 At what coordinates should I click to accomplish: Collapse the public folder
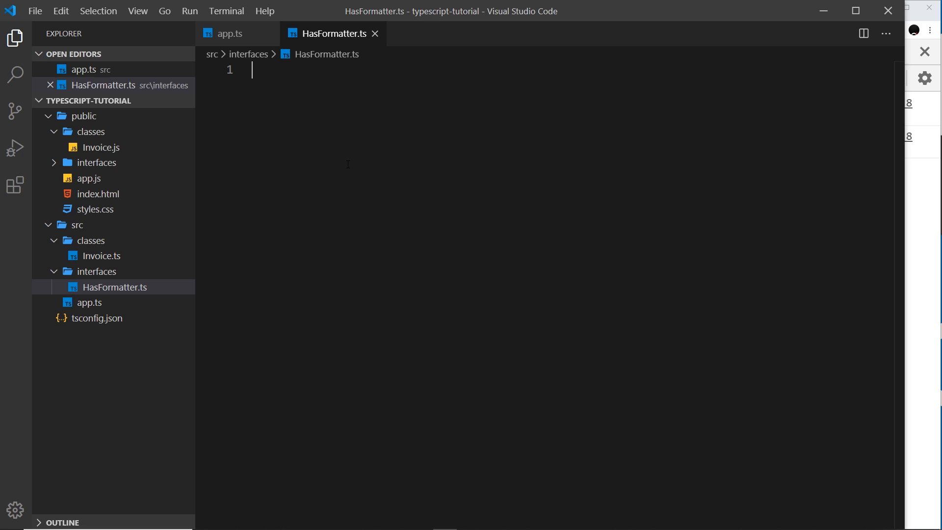pyautogui.click(x=48, y=116)
